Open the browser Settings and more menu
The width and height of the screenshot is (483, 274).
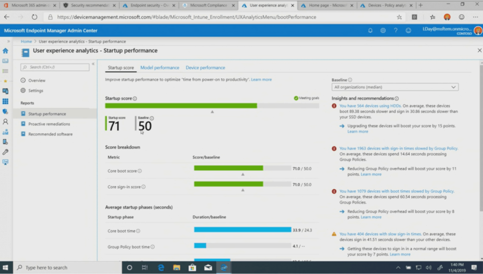point(475,17)
